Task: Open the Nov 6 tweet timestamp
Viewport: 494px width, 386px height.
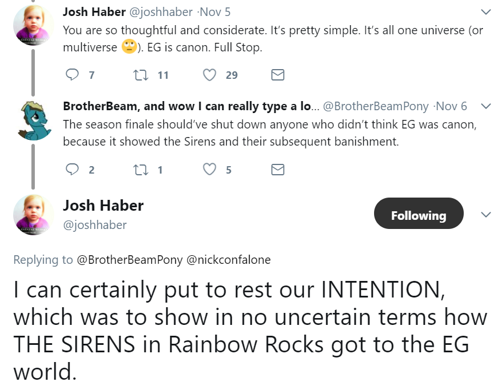Action: pos(453,106)
